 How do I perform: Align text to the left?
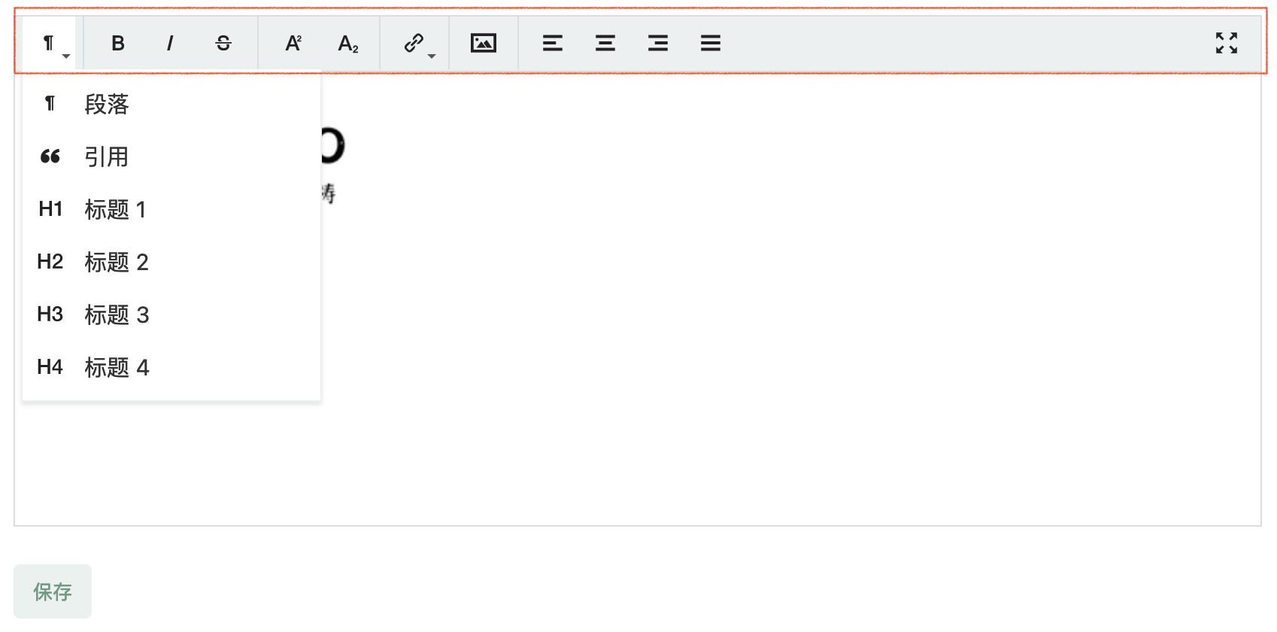[553, 44]
